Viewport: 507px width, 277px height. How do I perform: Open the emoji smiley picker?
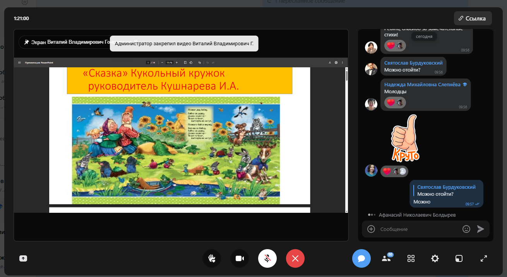point(466,229)
